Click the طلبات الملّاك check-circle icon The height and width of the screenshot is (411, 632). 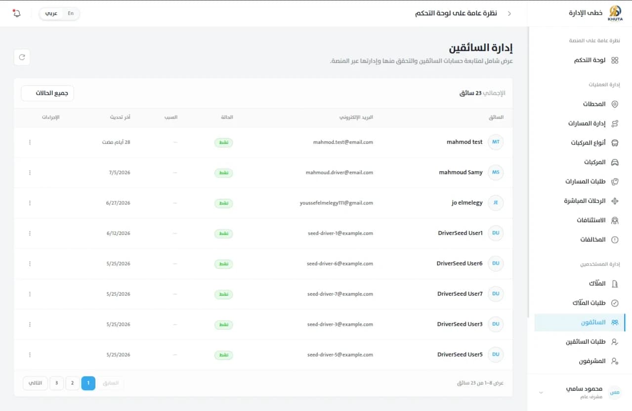[615, 303]
